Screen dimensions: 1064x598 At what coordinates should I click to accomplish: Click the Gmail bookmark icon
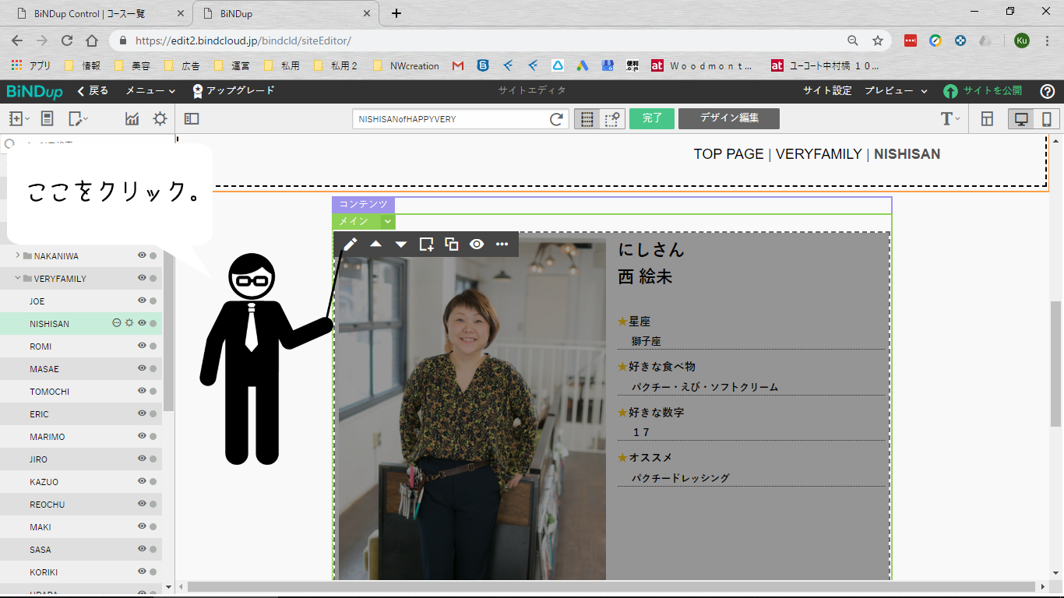458,66
